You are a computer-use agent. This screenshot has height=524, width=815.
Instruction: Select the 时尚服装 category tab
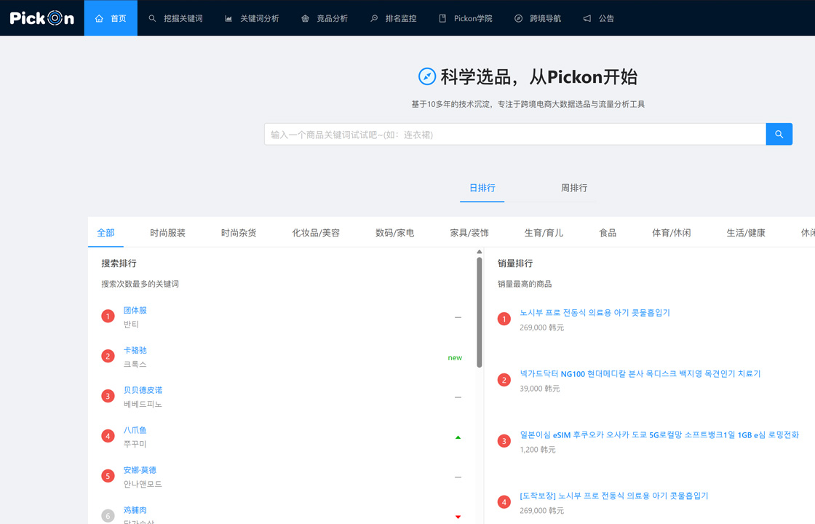[167, 233]
